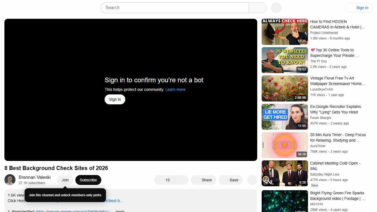This screenshot has width=377, height=212.
Task: Like the video with the thumbs-up icon
Action: click(164, 180)
